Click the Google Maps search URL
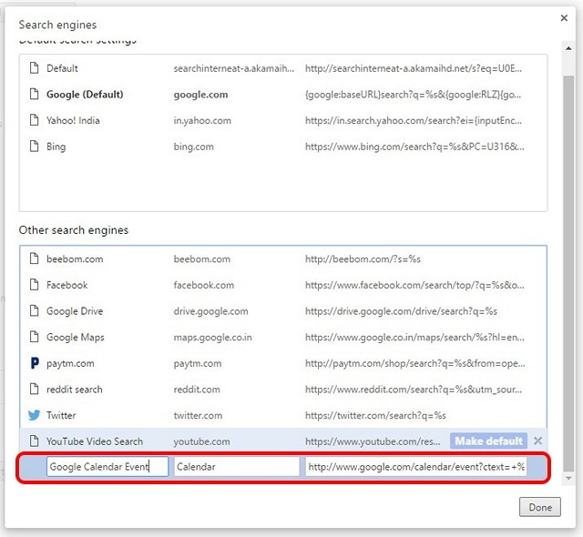This screenshot has width=583, height=537. point(415,337)
